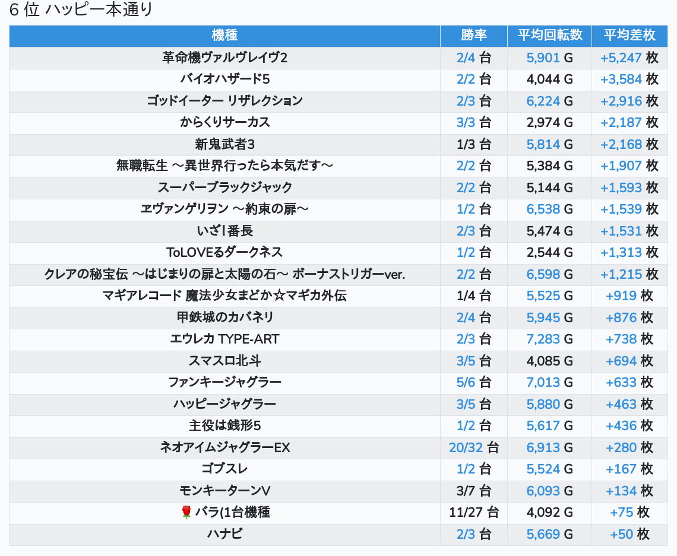Viewport: 677px width, 556px height.
Task: Sort by 機種 column header
Action: (224, 35)
